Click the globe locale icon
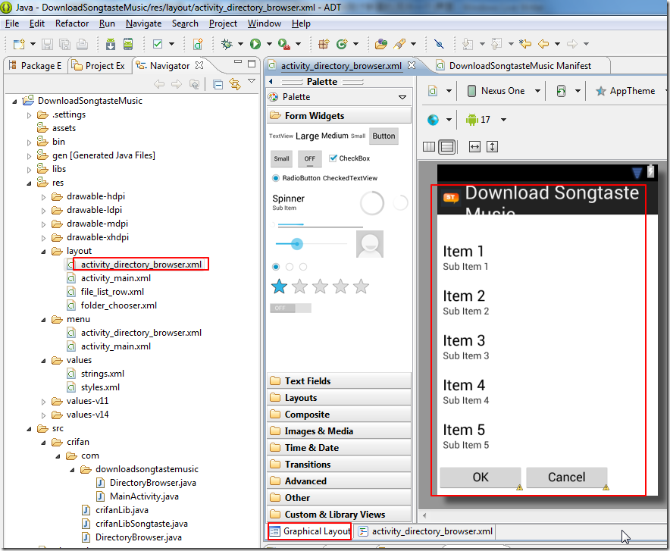 [433, 120]
